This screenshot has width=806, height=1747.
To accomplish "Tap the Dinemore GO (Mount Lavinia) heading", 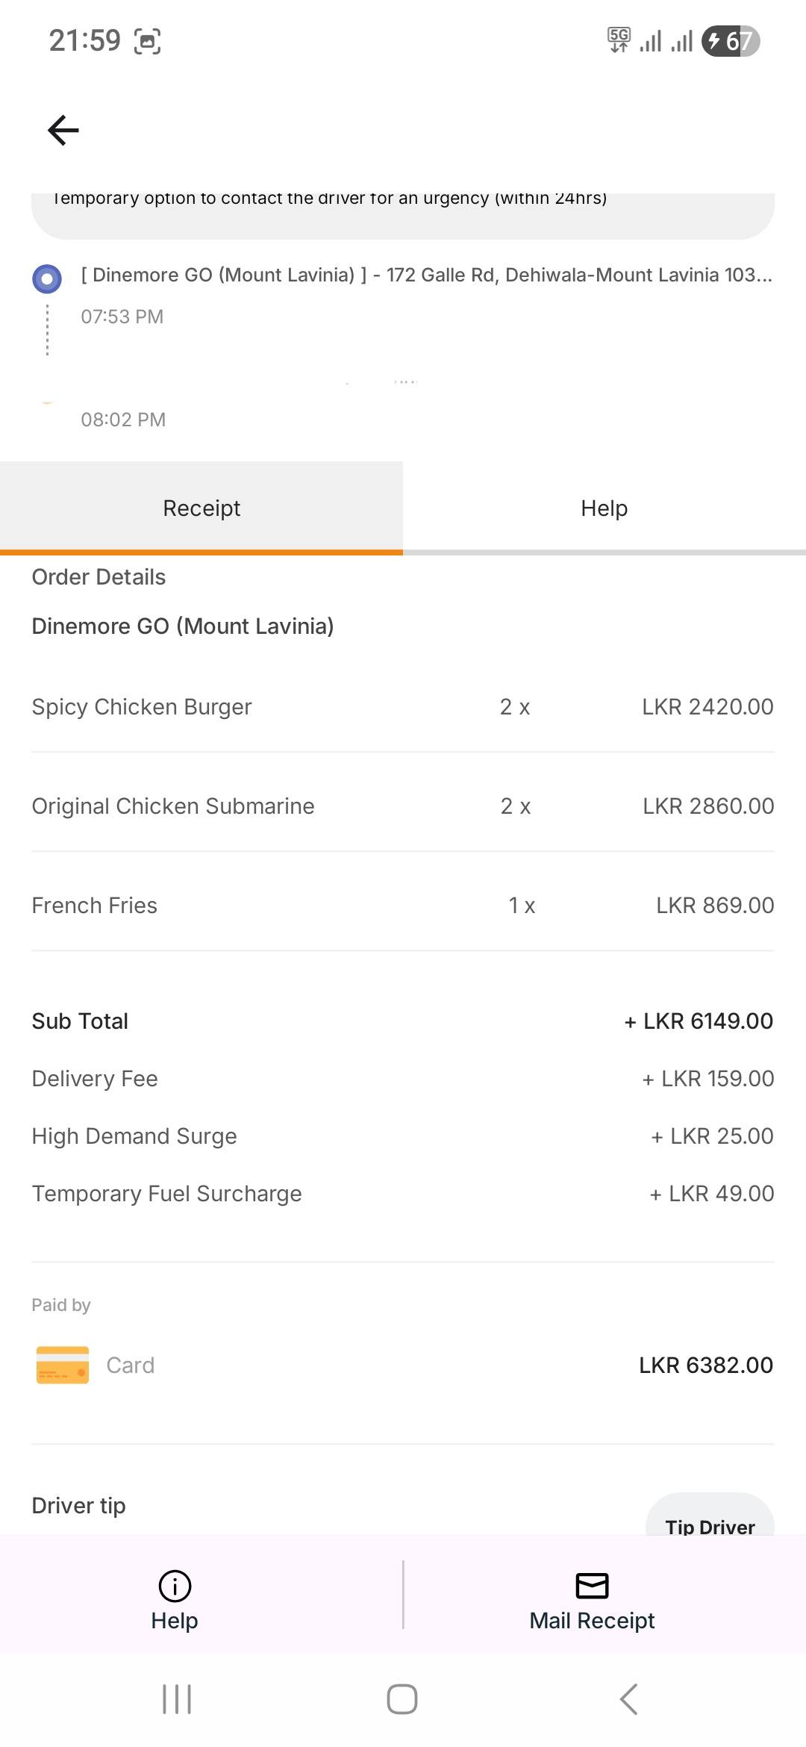I will [183, 626].
